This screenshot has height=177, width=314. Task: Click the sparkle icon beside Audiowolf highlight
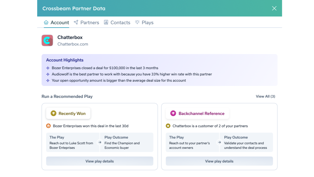point(48,74)
